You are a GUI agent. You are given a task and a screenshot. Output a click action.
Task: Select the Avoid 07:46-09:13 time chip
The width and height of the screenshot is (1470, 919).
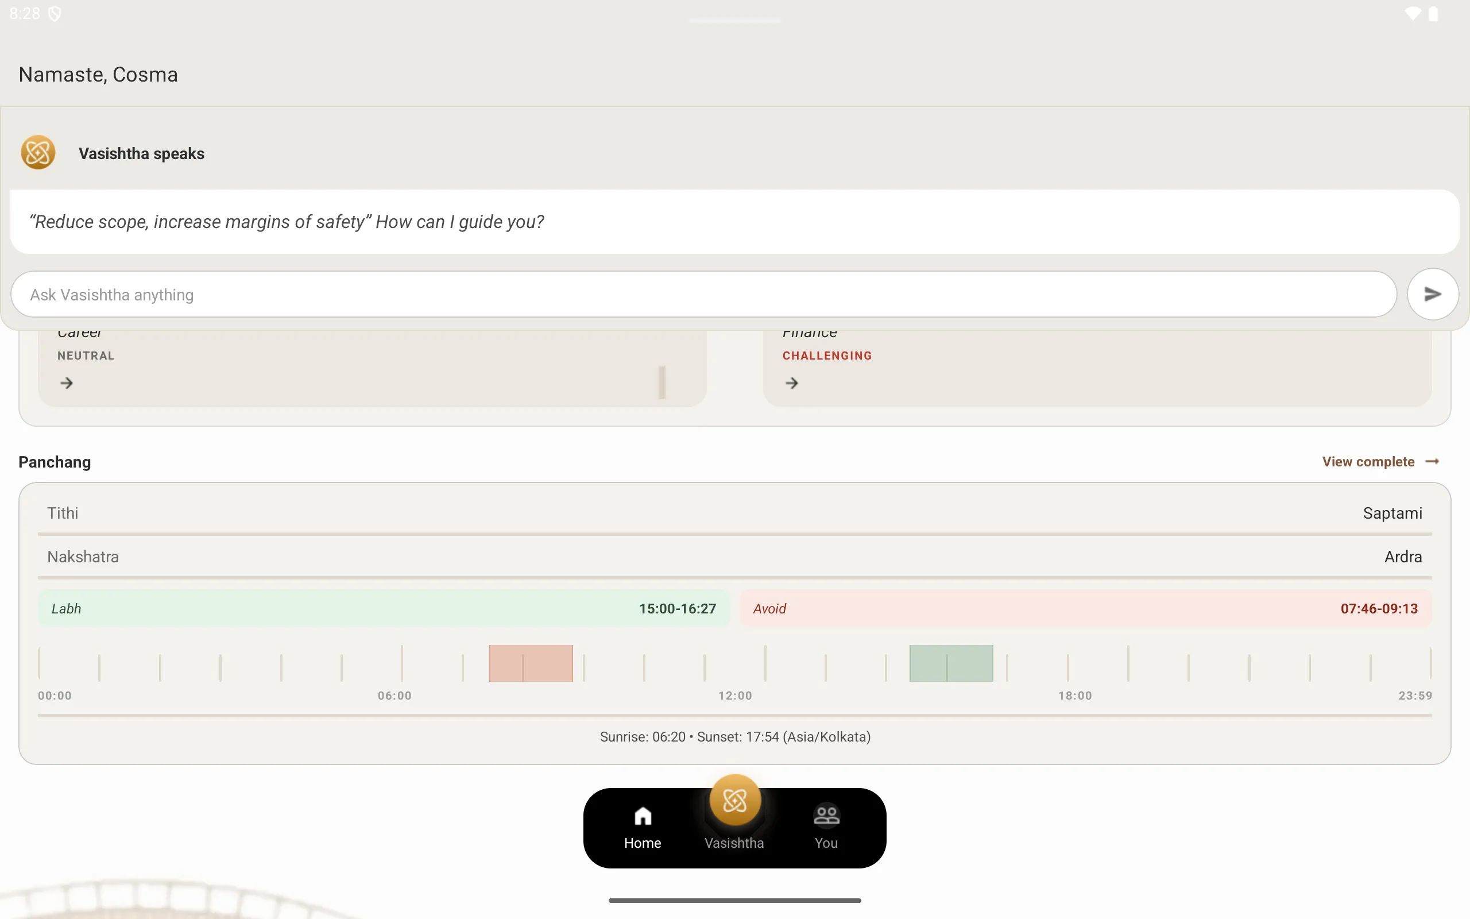pos(1085,608)
